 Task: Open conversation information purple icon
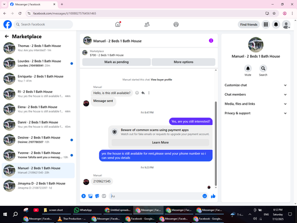(x=211, y=40)
